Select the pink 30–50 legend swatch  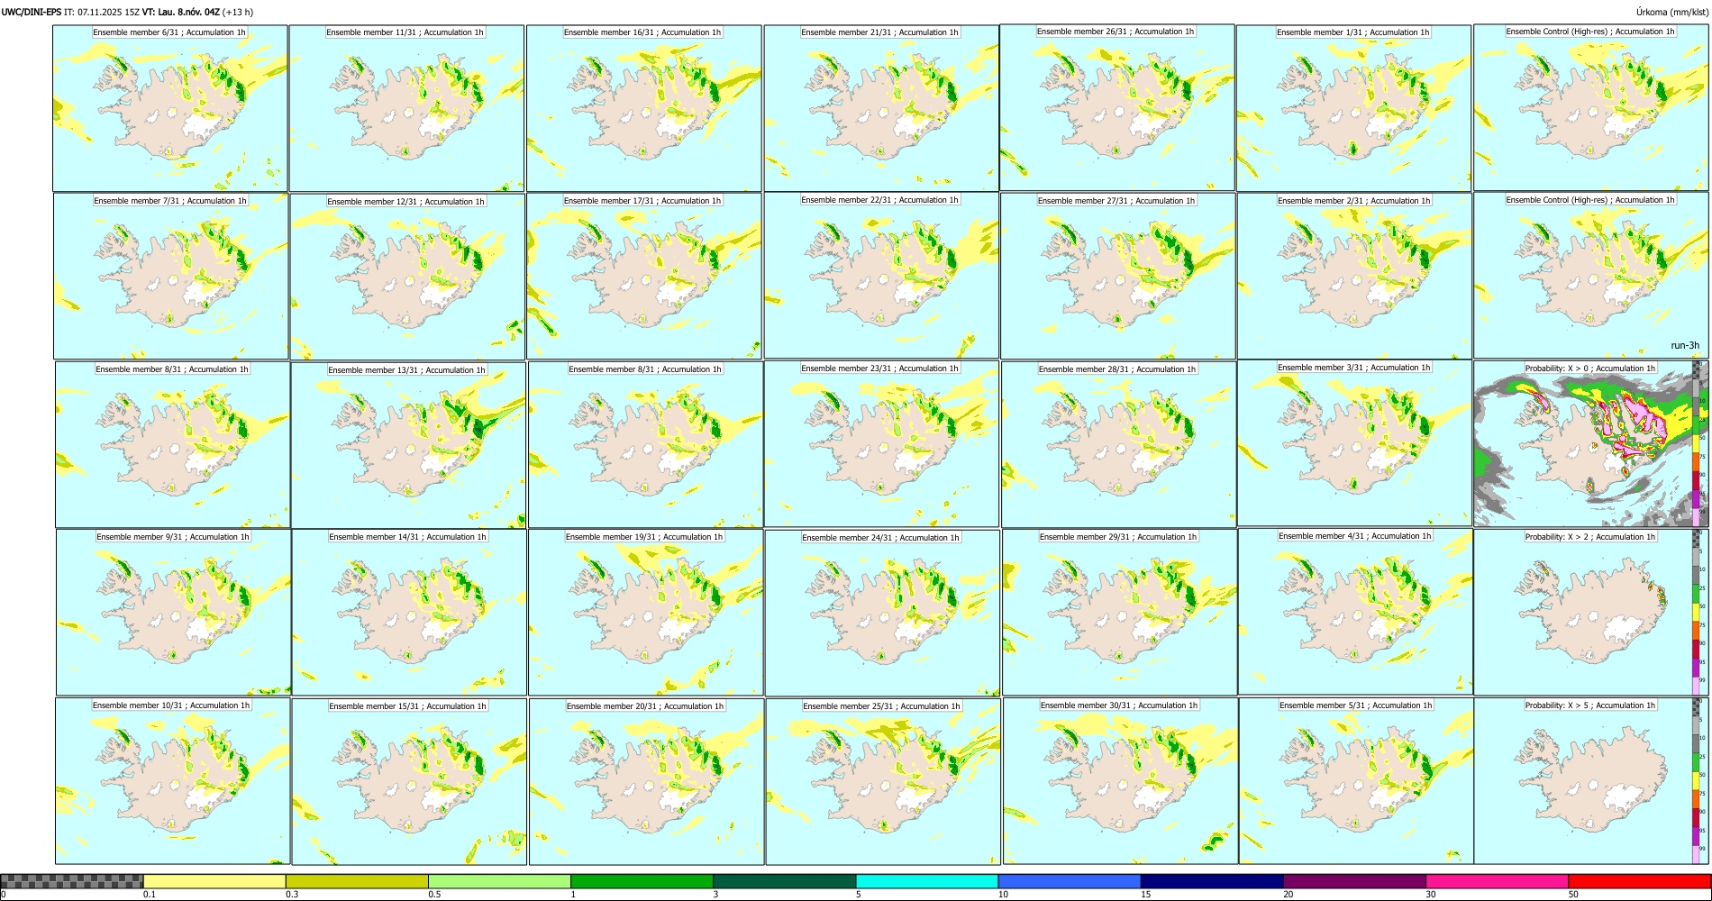point(1497,881)
